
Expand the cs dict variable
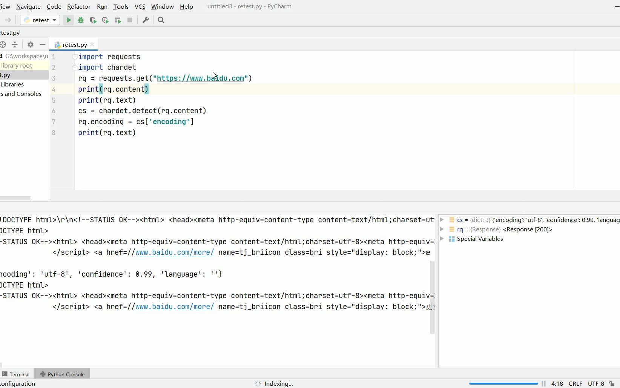coord(442,220)
